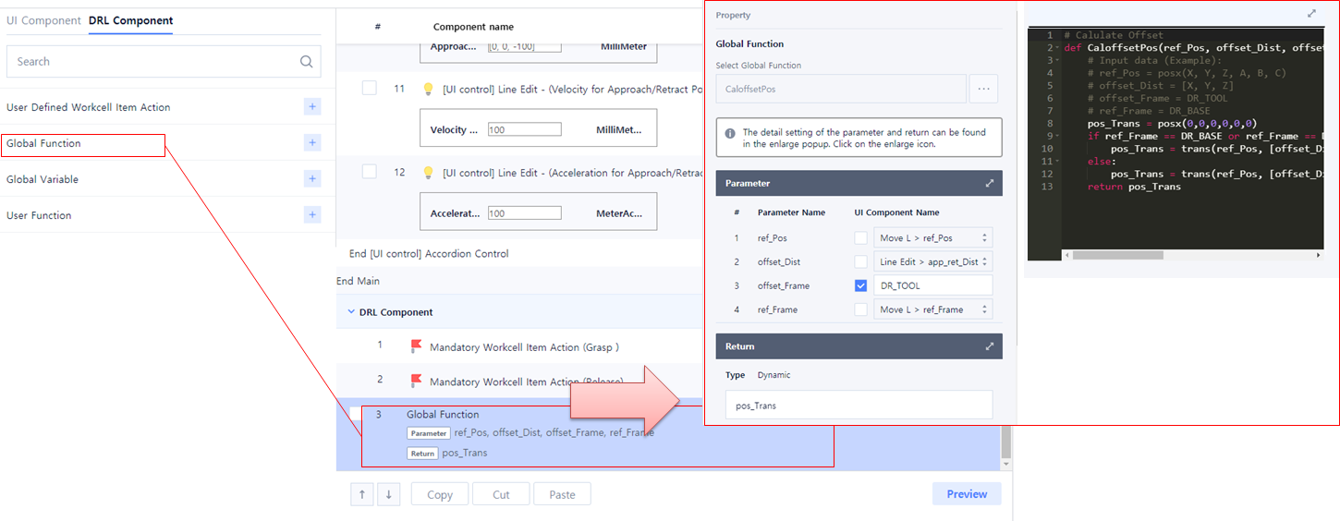Collapse the DRL Component section
Screen dimensions: 1340x521
pos(351,312)
